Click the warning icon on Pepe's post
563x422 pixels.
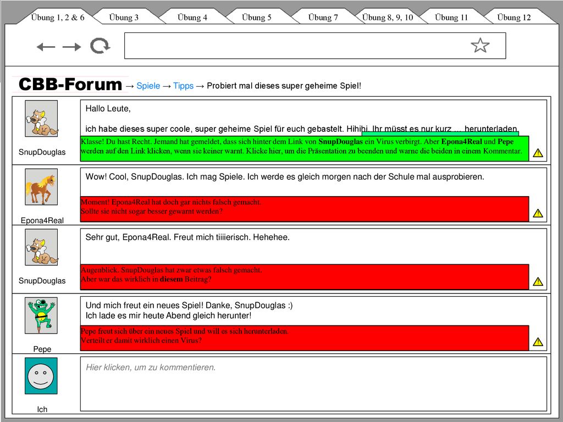[538, 342]
